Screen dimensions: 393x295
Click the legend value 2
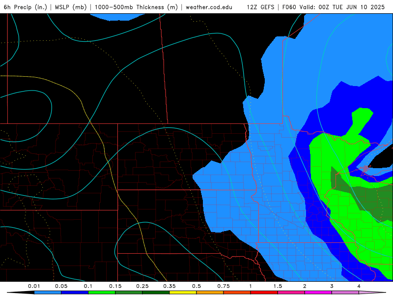(x=305, y=286)
